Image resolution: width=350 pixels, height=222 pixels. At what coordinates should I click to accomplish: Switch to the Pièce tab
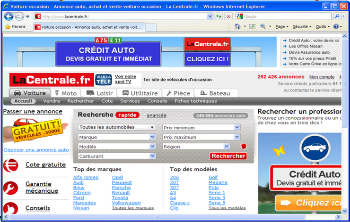pyautogui.click(x=178, y=93)
